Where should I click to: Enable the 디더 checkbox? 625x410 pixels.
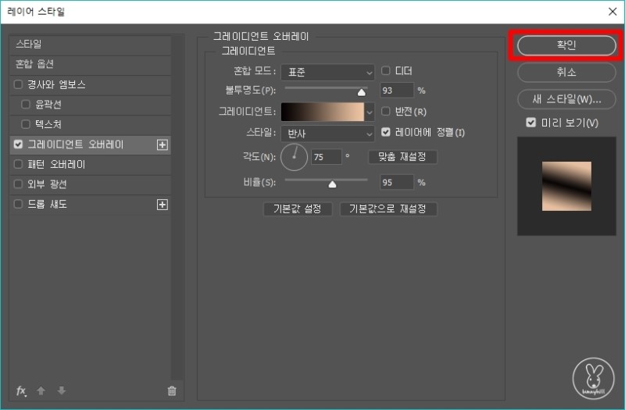[x=386, y=71]
